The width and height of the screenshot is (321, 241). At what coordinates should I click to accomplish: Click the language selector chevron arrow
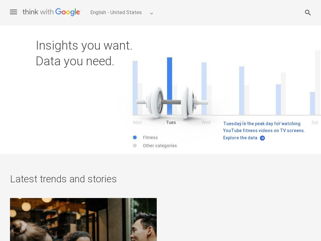click(x=151, y=13)
